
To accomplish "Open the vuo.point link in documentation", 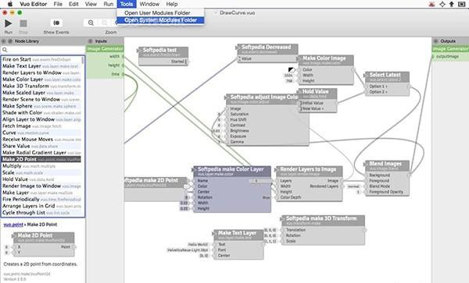I will (13, 225).
